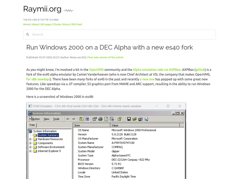239x179 pixels.
Task: Open the Text only version link
Action: 106,57
